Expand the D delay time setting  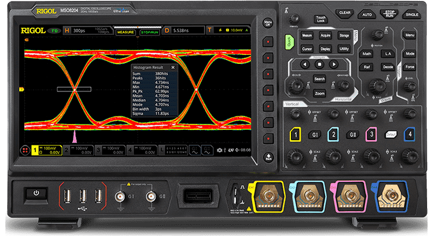point(167,32)
